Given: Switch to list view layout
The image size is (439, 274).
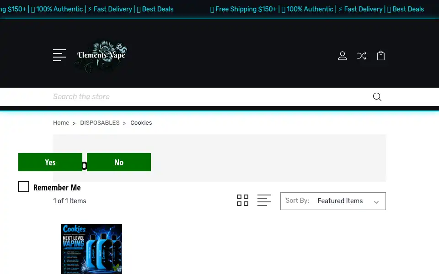Looking at the screenshot, I should [264, 200].
